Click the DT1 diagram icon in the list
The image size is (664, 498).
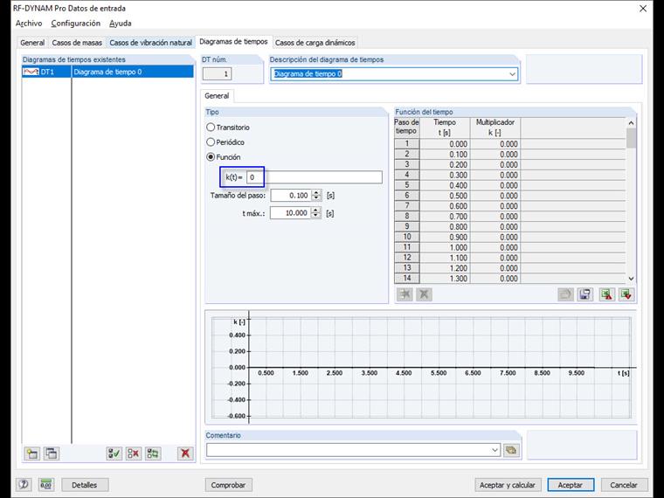point(31,72)
